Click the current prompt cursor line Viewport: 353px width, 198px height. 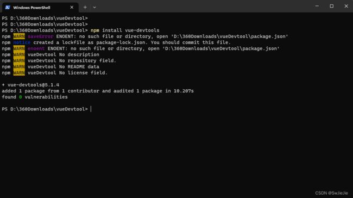click(47, 109)
